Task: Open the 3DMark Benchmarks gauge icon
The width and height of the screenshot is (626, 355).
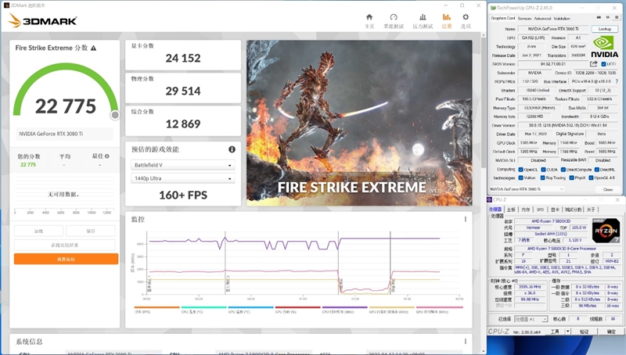Action: (x=394, y=17)
